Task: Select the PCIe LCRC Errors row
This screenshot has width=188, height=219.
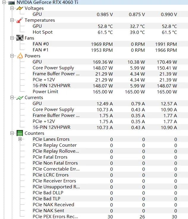Action: [x=110, y=175]
